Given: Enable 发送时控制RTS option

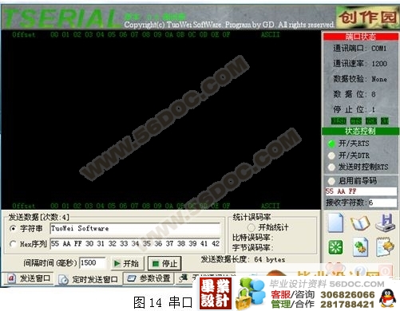Looking at the screenshot, I should (331, 167).
